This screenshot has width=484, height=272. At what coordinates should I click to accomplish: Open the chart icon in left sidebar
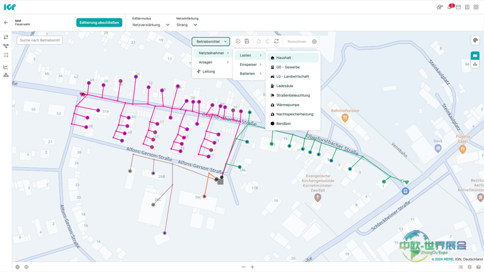6,67
